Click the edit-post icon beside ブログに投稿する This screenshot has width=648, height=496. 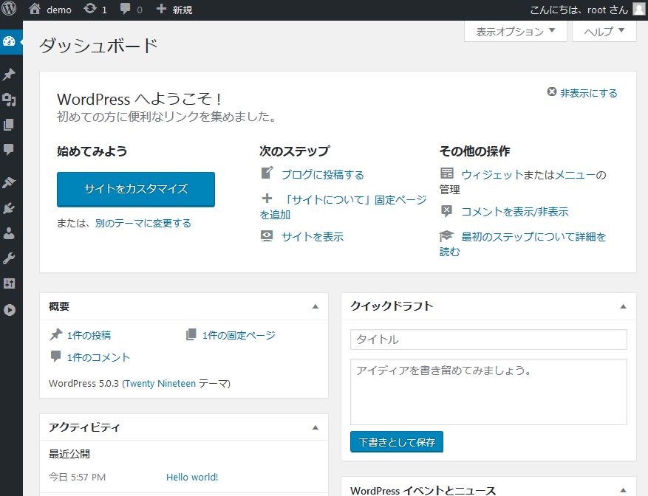[267, 173]
